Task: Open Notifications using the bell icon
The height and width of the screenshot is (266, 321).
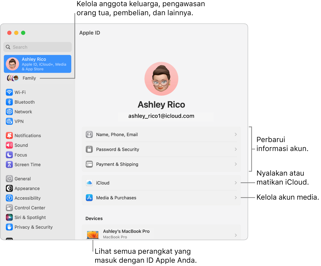Action: pos(9,135)
